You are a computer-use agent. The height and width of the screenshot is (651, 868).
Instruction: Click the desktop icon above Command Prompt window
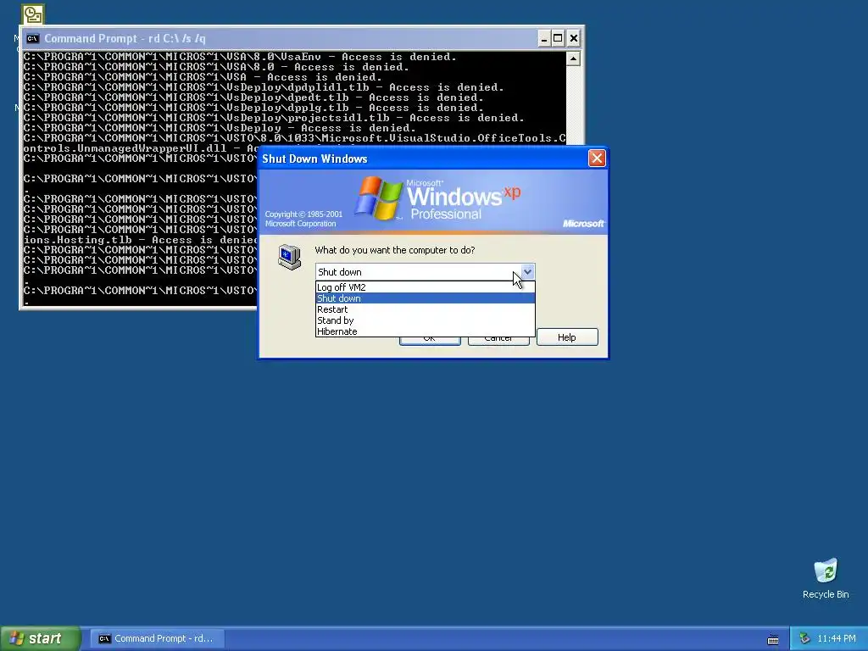click(x=33, y=14)
